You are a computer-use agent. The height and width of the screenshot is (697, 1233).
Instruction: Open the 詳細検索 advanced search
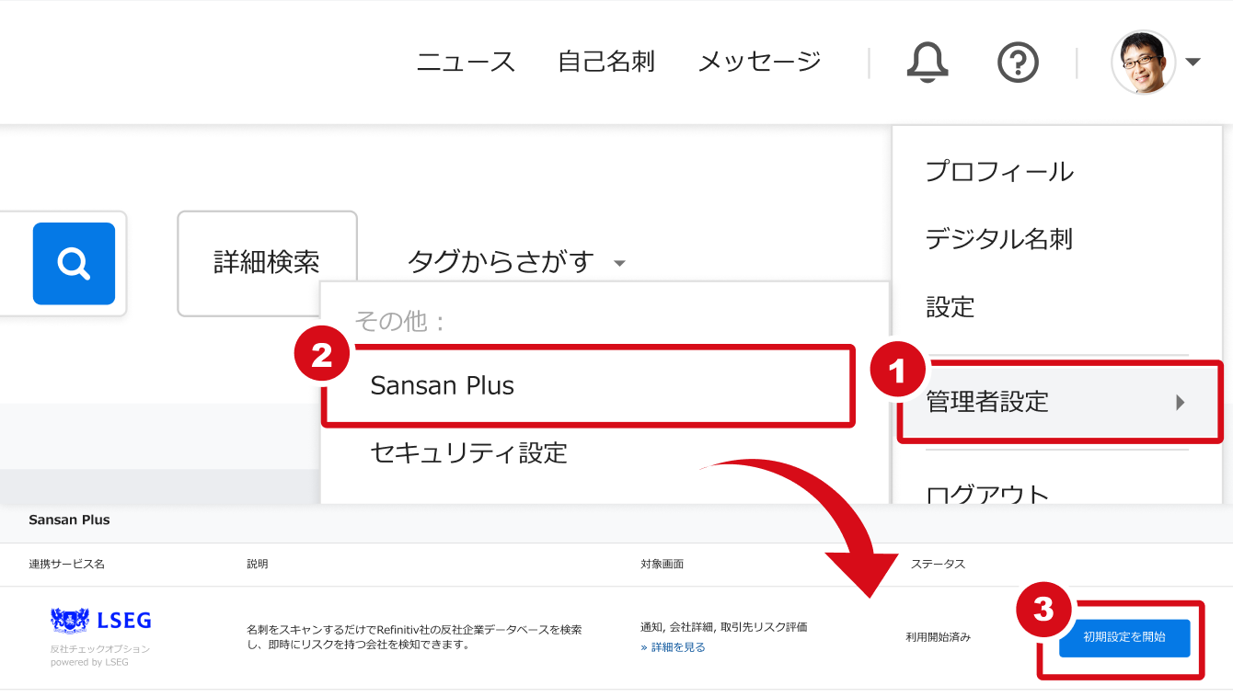coord(267,262)
